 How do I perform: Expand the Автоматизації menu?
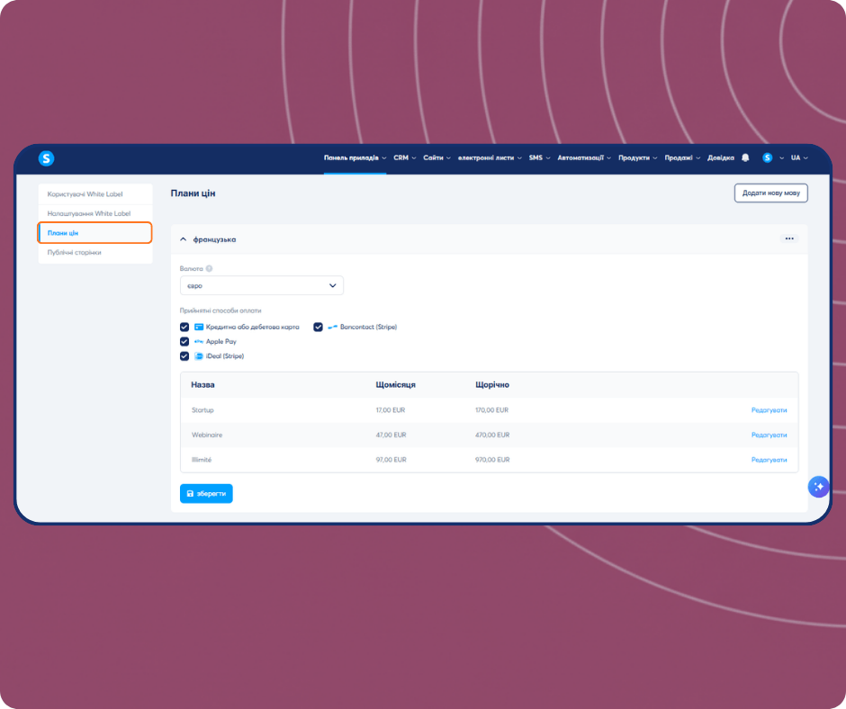[x=584, y=157]
